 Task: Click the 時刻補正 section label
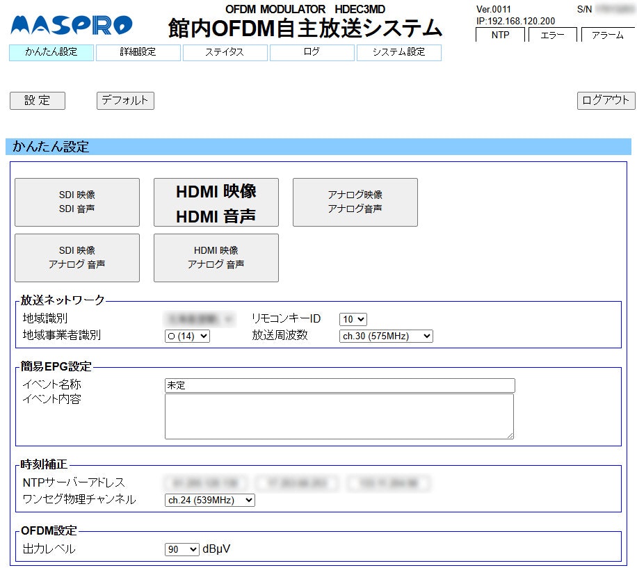(44, 464)
